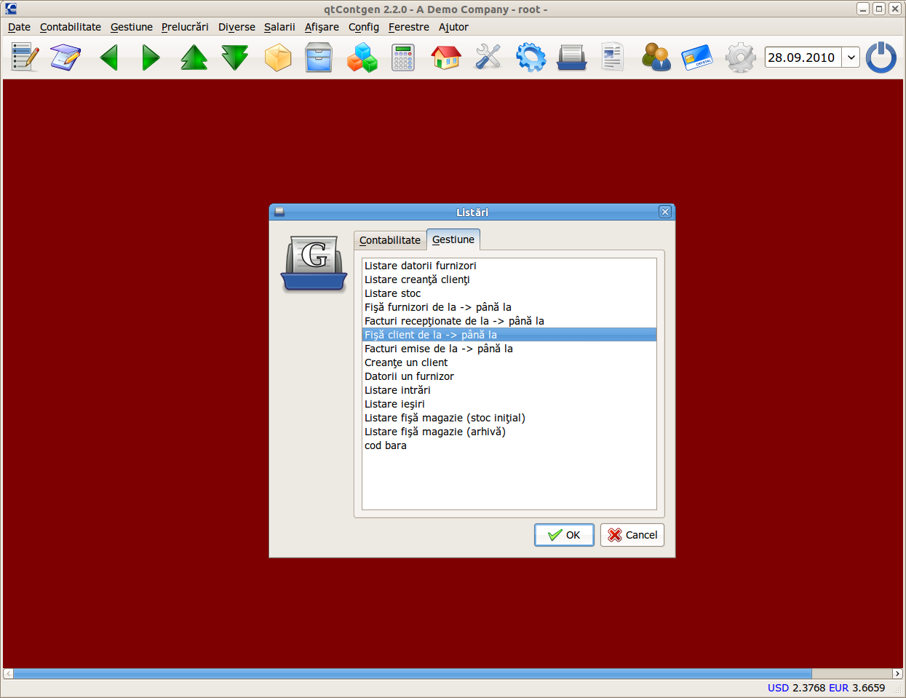
Task: Switch to the Contabilitate tab in Listări
Action: coord(390,240)
